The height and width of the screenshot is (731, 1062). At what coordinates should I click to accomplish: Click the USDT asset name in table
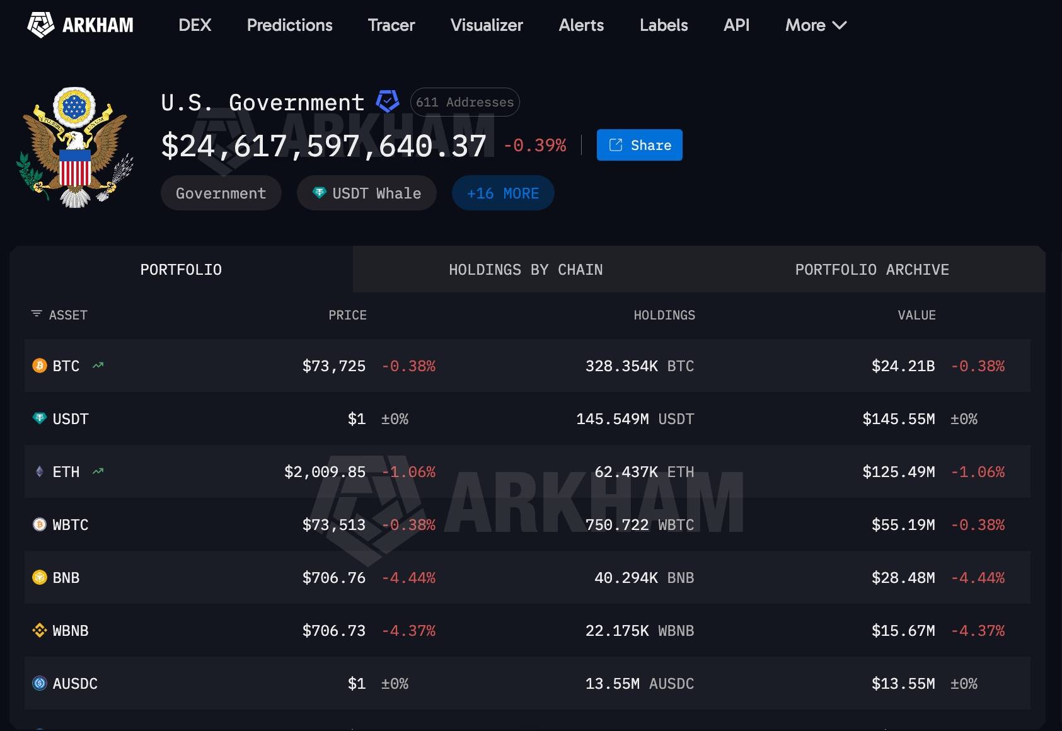coord(71,419)
